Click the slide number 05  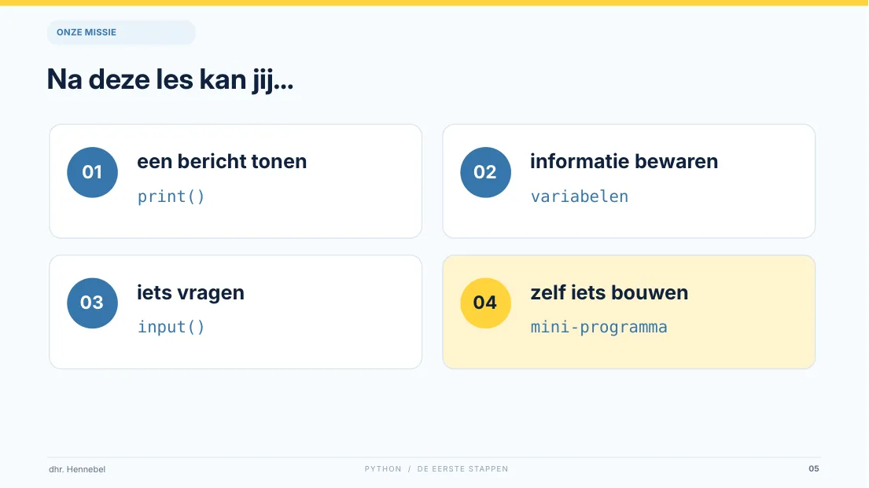pos(814,468)
